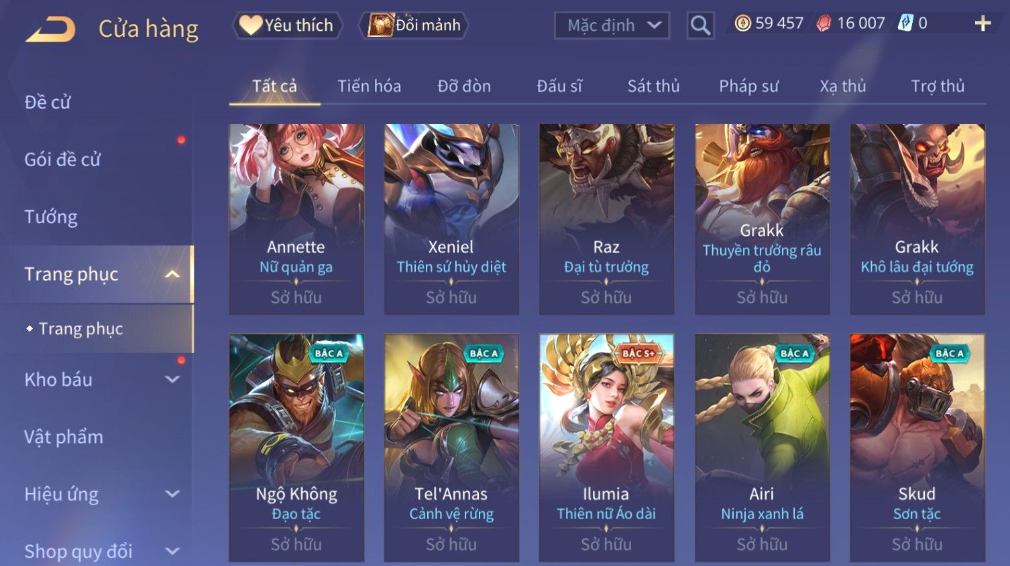Select the Ilumia Thiên nữ Áo dài skin
This screenshot has height=566, width=1010.
pyautogui.click(x=606, y=447)
